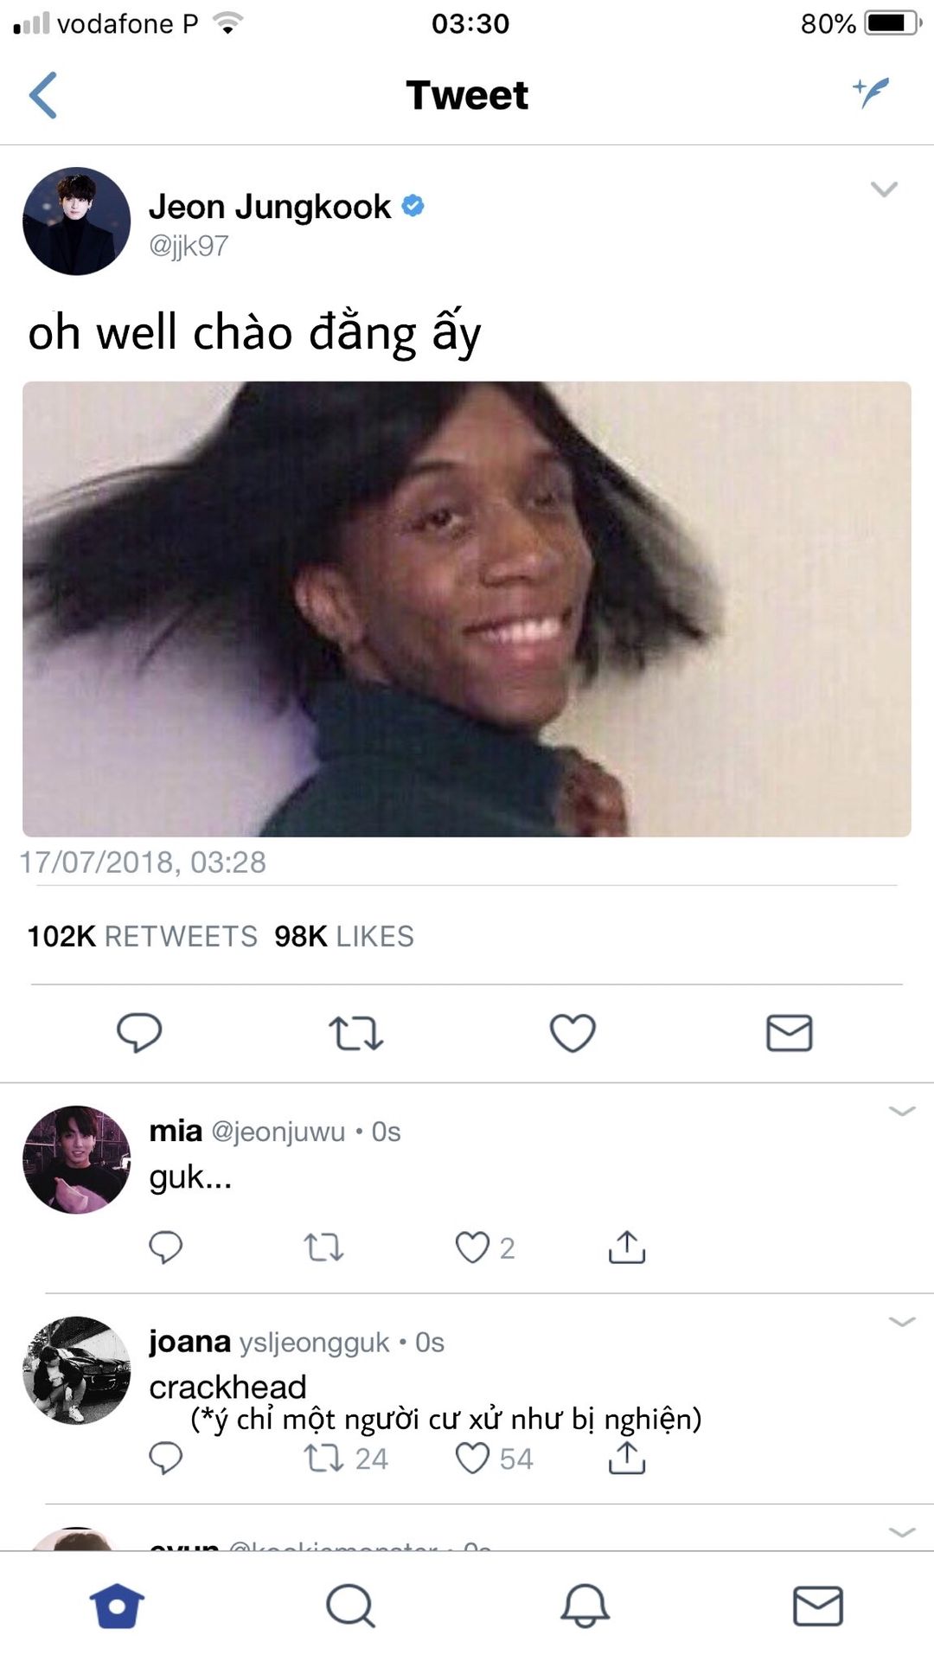Compose a new tweet with the feather icon
934x1661 pixels.
[871, 93]
